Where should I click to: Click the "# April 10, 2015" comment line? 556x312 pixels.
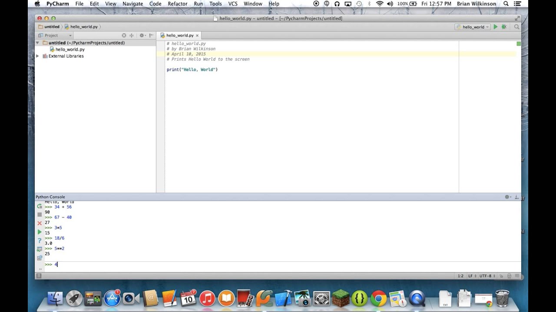click(186, 54)
